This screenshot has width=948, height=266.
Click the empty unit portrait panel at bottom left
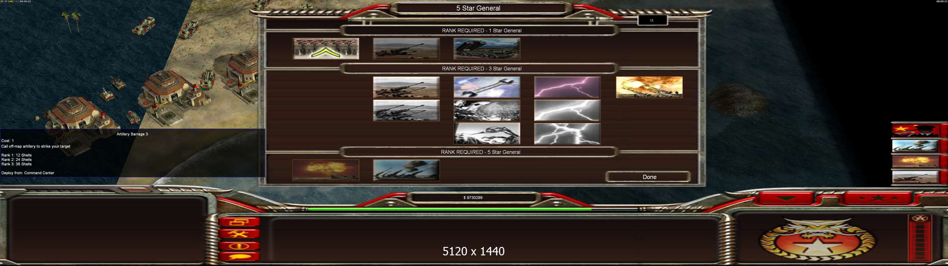(x=107, y=228)
